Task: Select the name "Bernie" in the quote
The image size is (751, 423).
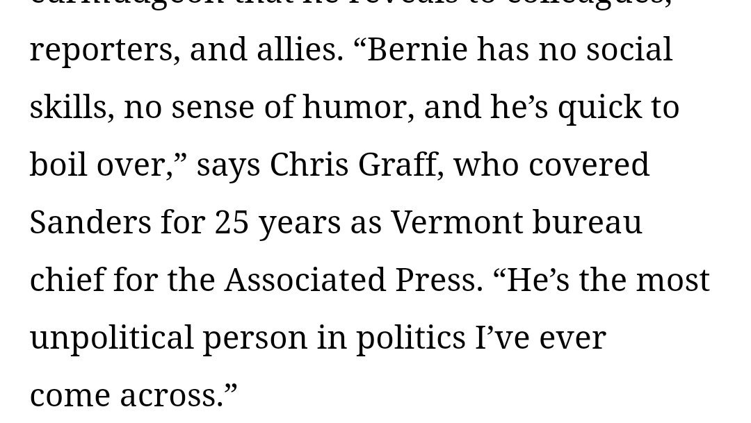Action: 417,49
